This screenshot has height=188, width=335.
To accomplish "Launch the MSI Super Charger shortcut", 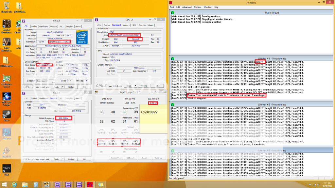I will (x=7, y=97).
